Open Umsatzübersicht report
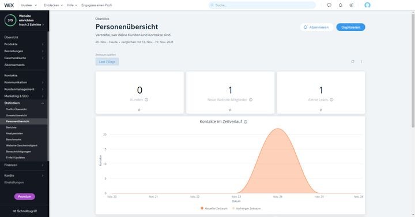This screenshot has width=415, height=217. pos(16,115)
